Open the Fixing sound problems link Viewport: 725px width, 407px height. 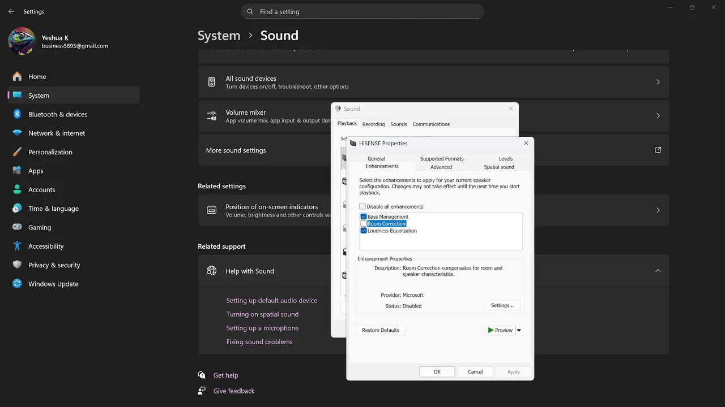(x=259, y=342)
